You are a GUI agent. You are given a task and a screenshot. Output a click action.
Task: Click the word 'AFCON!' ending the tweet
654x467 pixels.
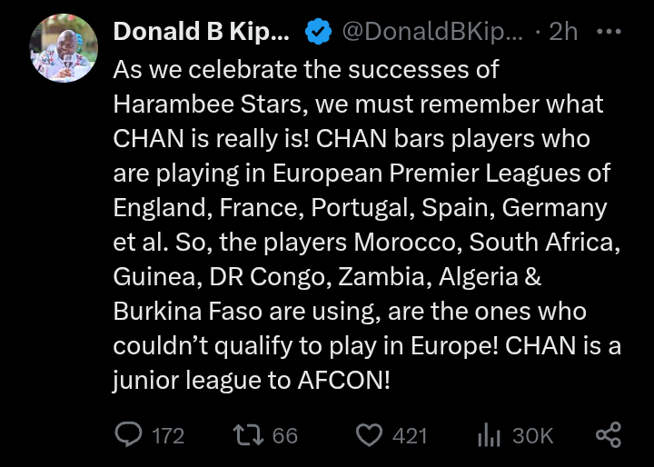(x=343, y=381)
